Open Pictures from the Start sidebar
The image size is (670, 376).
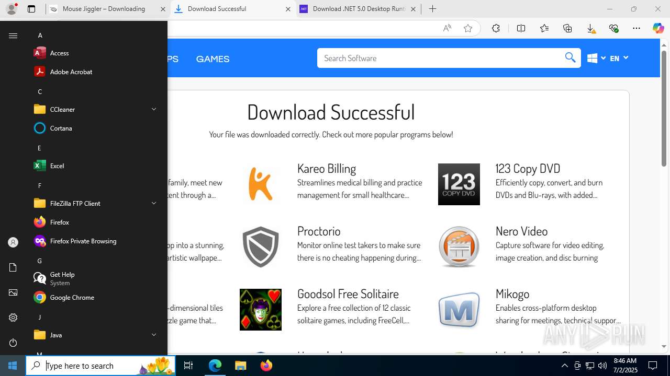pos(13,292)
